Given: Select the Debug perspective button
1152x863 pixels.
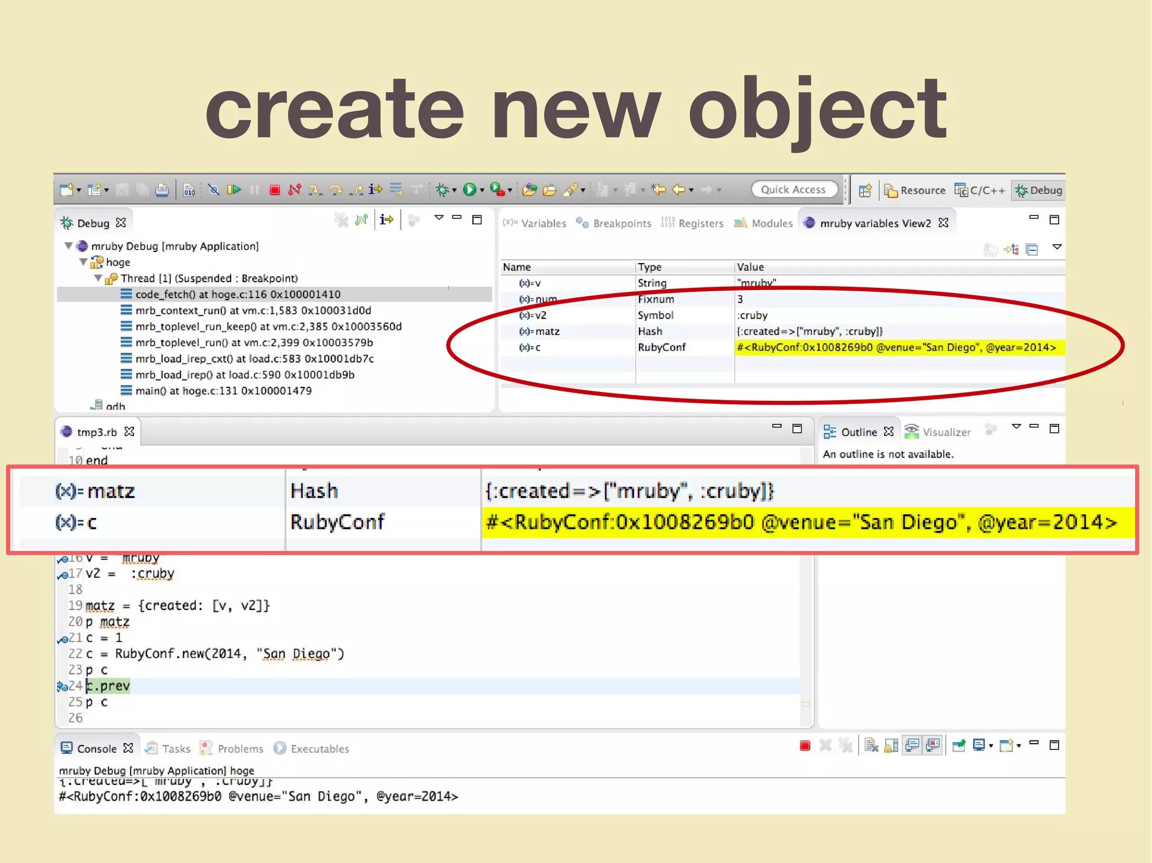Looking at the screenshot, I should coord(1038,191).
